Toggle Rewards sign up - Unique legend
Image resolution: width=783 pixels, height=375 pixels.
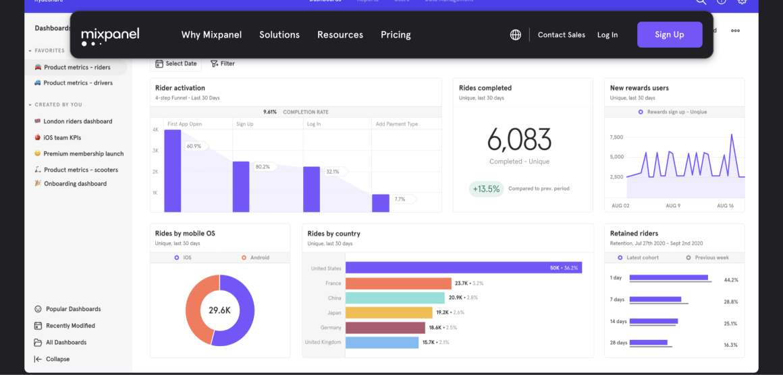pos(674,112)
